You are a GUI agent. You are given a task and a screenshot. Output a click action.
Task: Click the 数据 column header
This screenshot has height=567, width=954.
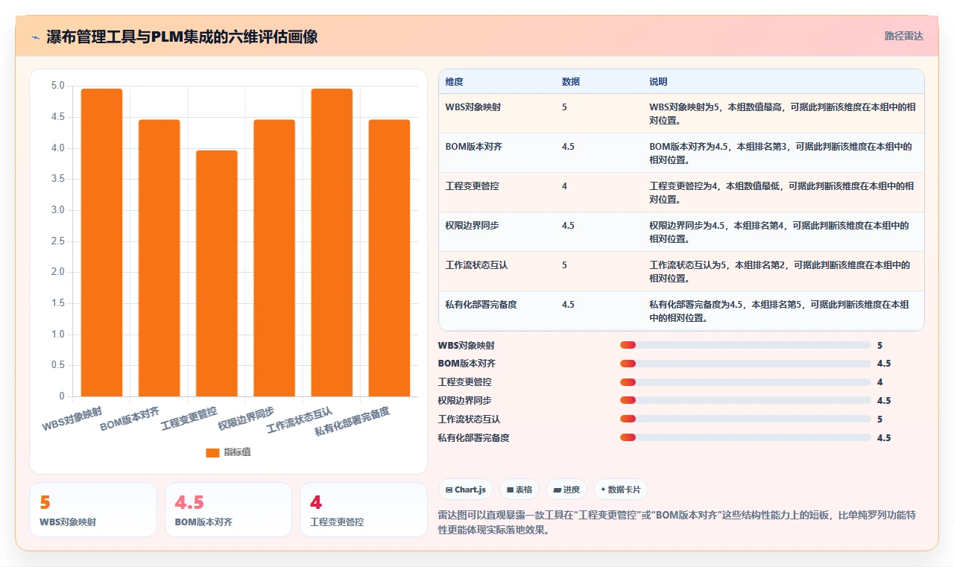(x=571, y=81)
